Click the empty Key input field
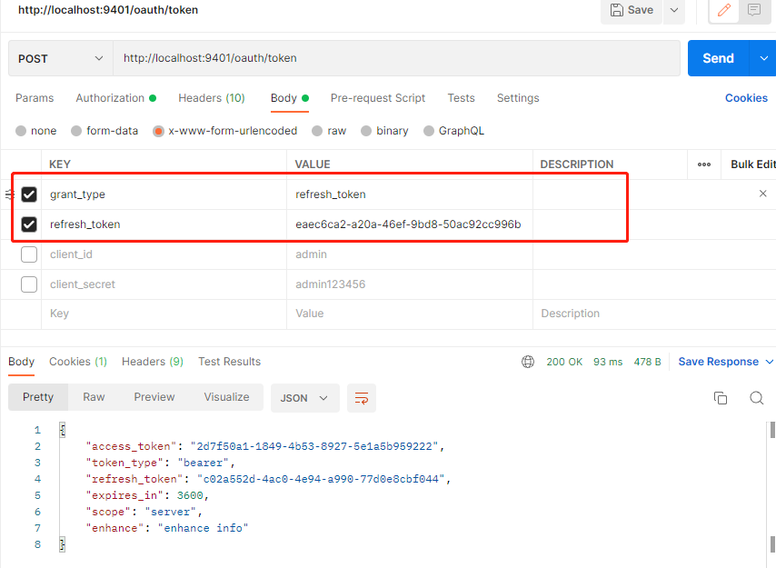The width and height of the screenshot is (776, 568). click(164, 314)
